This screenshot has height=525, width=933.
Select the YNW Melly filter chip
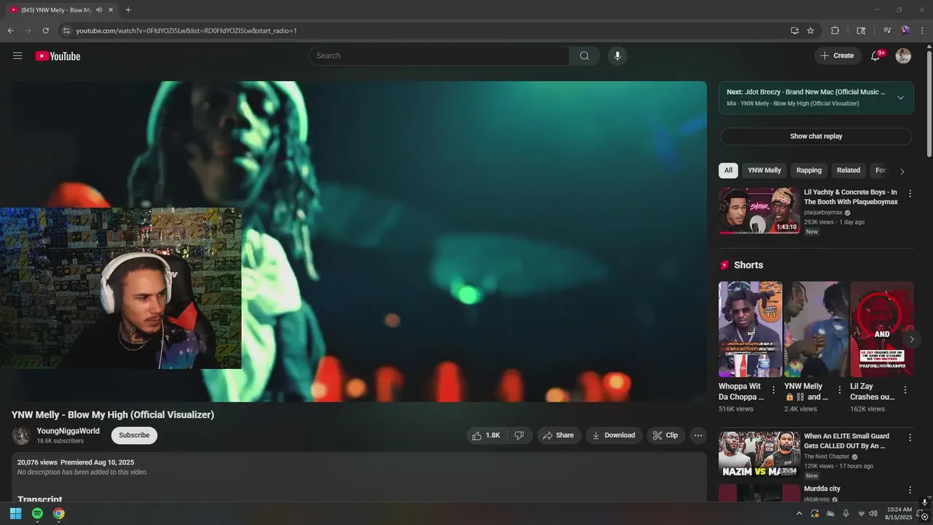pos(764,171)
